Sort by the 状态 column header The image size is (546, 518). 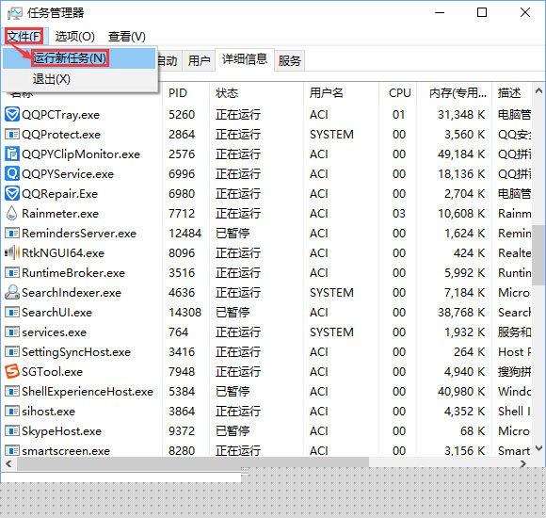[257, 93]
